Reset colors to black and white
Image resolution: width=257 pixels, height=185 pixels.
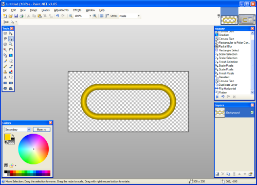coord(6,142)
